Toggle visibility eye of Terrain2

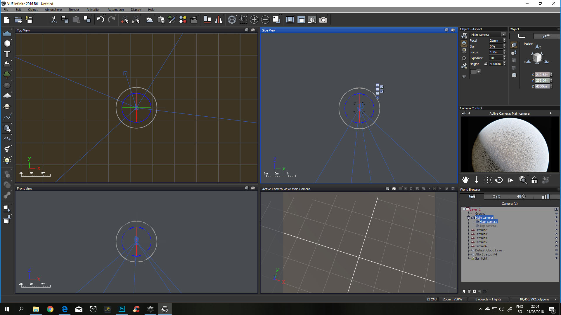coord(556,230)
